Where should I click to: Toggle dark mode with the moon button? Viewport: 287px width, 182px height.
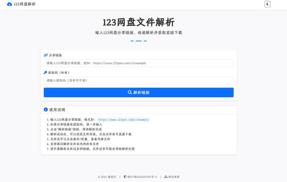click(267, 4)
